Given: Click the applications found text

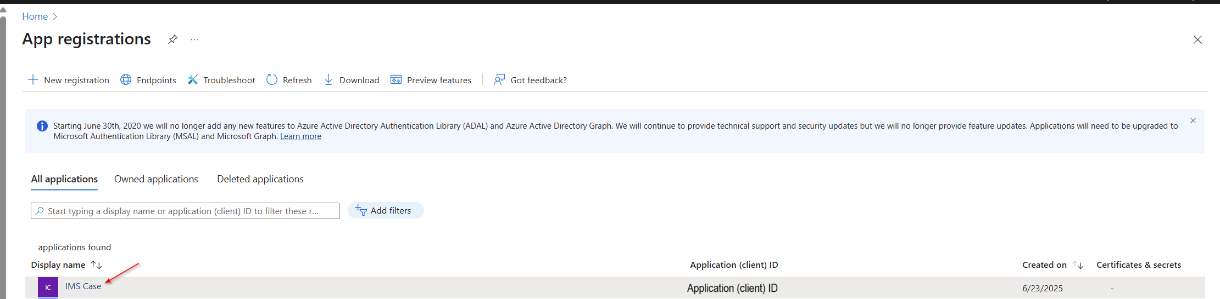Looking at the screenshot, I should [x=74, y=248].
